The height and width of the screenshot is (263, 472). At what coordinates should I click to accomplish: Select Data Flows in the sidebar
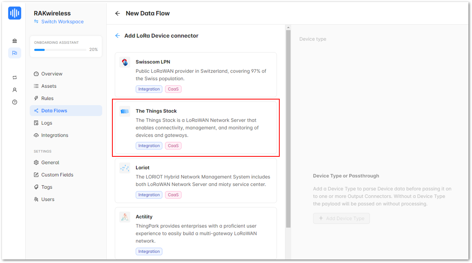point(66,111)
